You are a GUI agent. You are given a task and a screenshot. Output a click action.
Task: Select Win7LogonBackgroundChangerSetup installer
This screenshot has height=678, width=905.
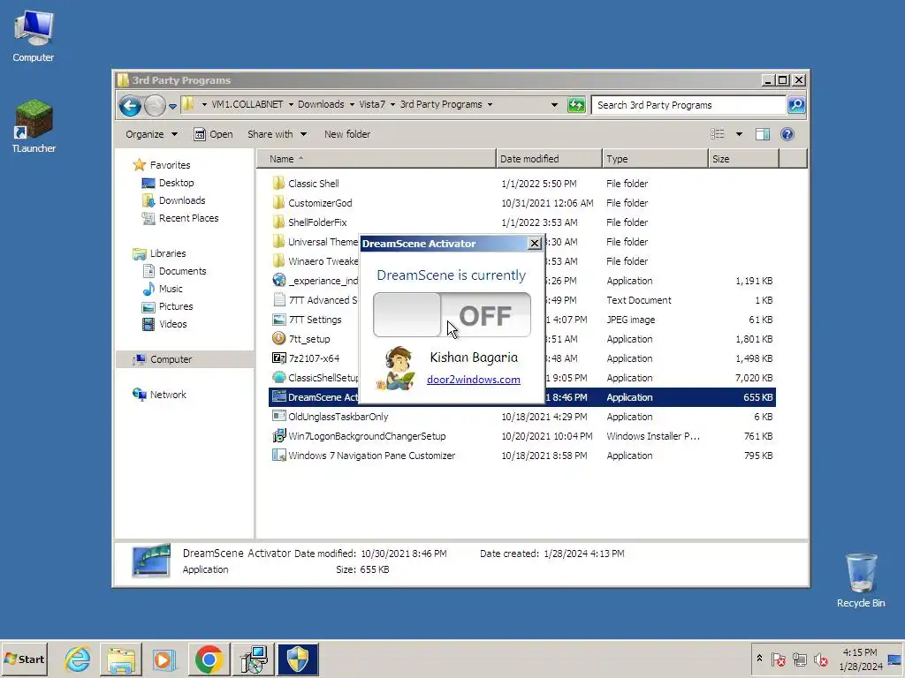[x=367, y=436]
